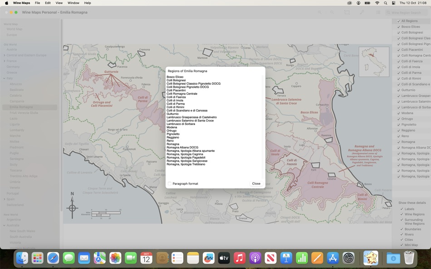Image resolution: width=431 pixels, height=269 pixels.
Task: Select World Map in the sidebar
Action: point(15,29)
